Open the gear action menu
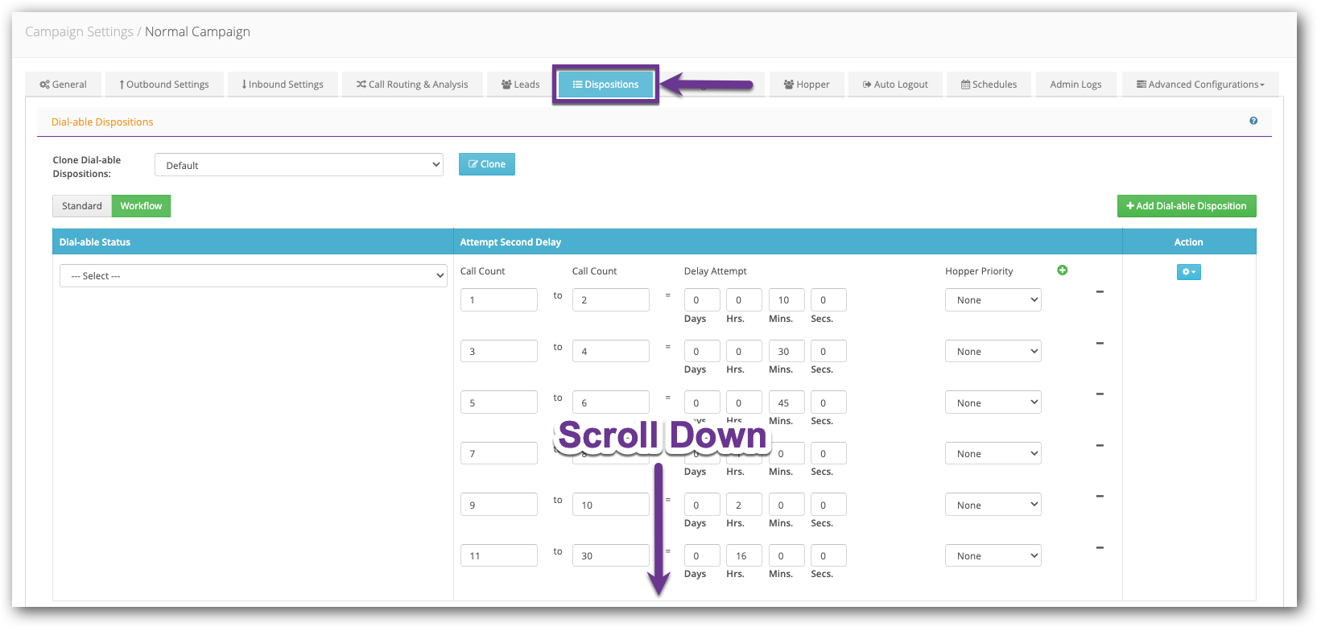The height and width of the screenshot is (627, 1317). pyautogui.click(x=1188, y=272)
